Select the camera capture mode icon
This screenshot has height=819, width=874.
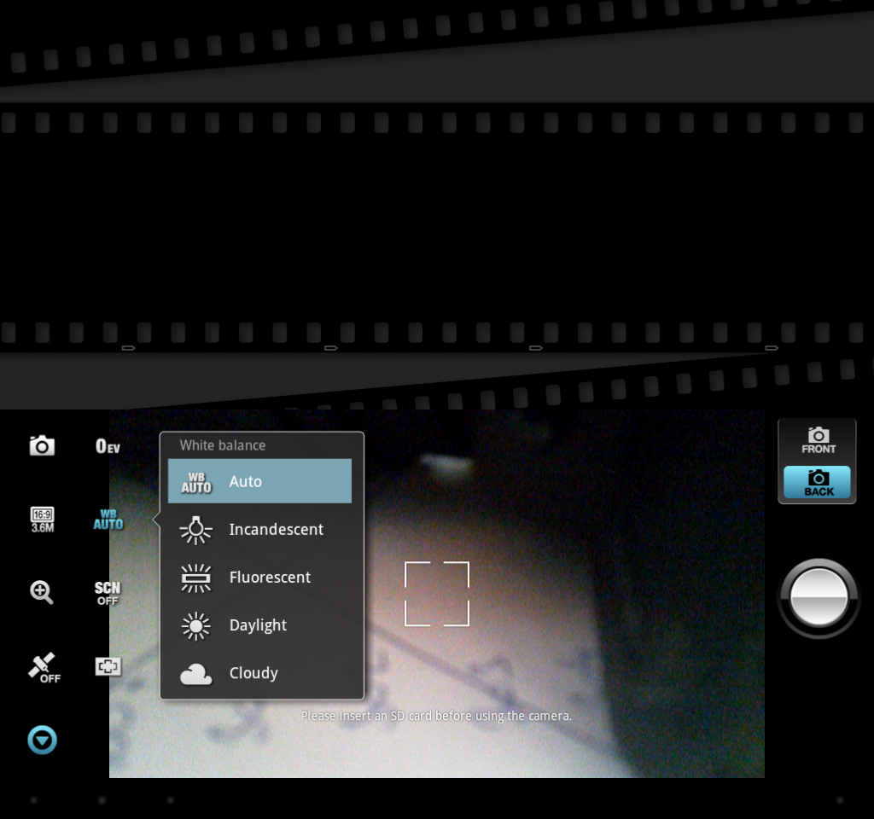pyautogui.click(x=42, y=444)
